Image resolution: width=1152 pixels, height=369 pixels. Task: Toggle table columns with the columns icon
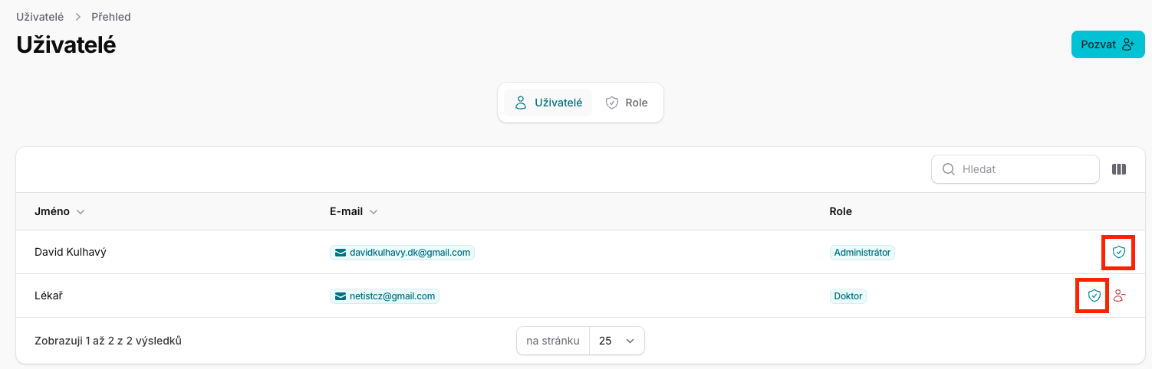1118,169
